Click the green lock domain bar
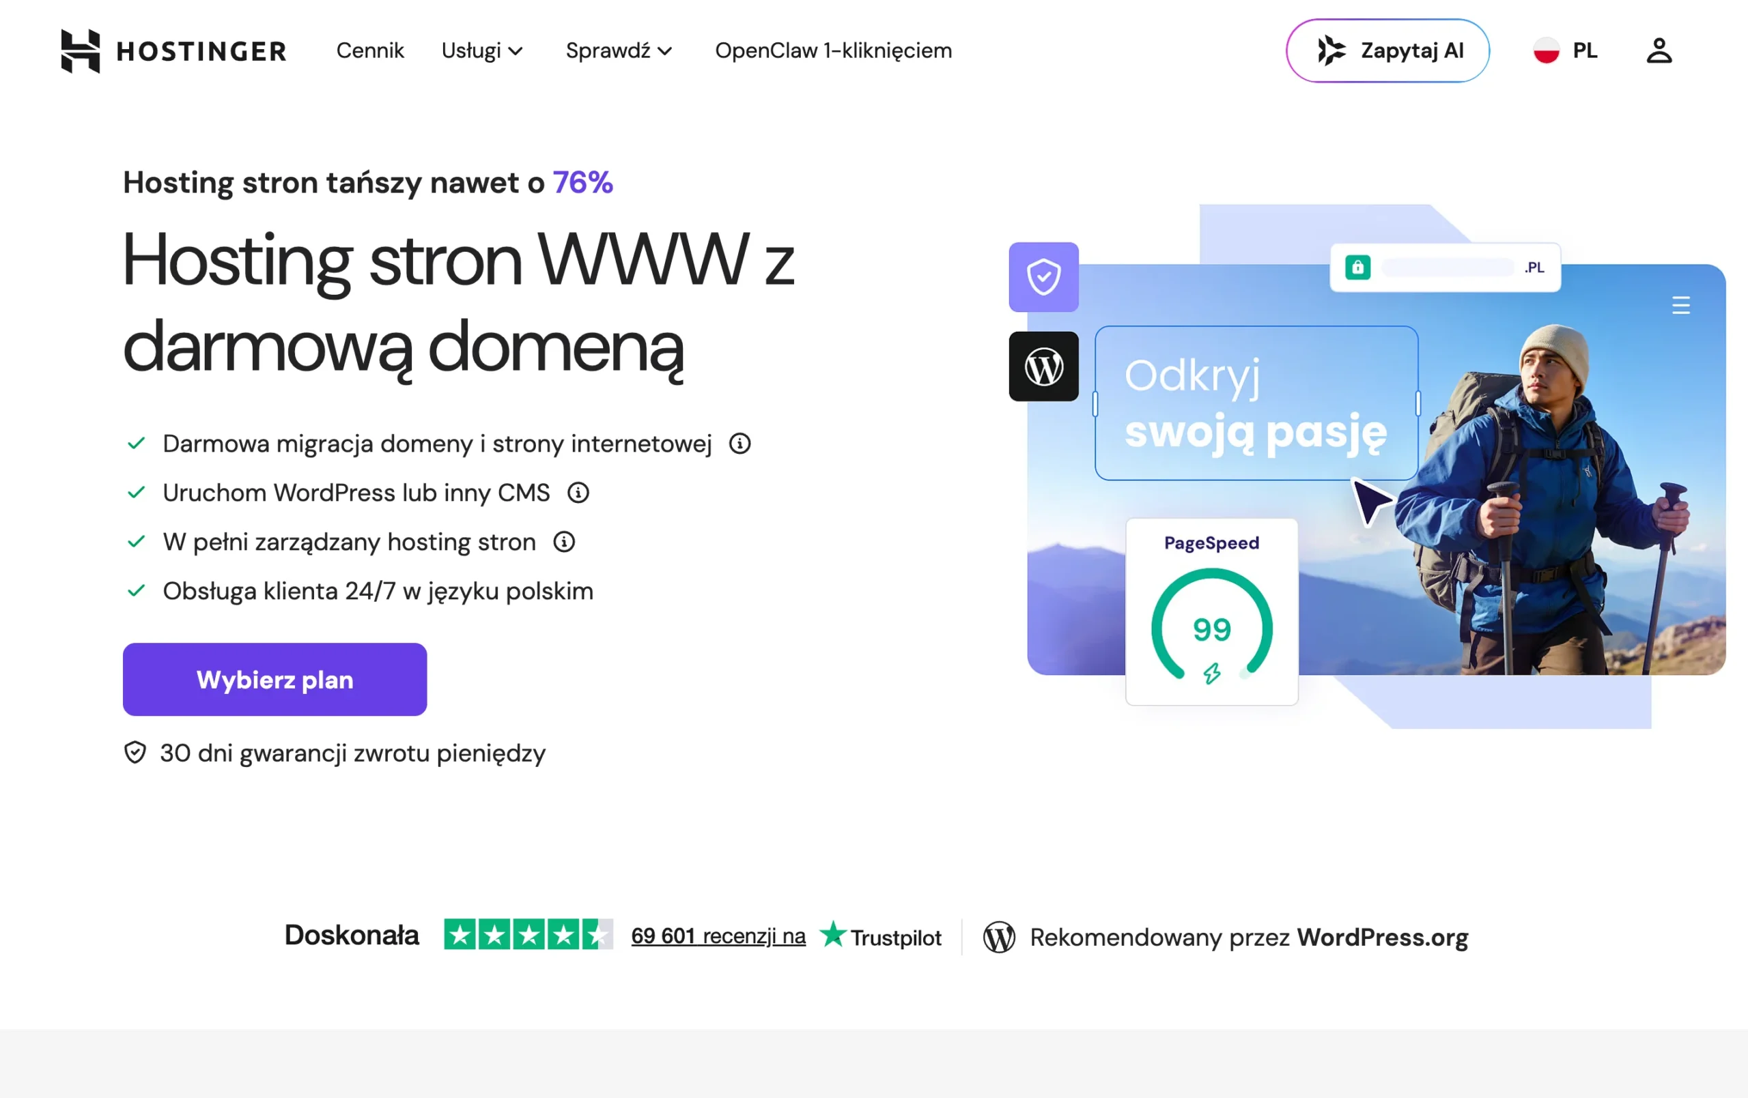Screen dimensions: 1748x1098 [x=1445, y=267]
